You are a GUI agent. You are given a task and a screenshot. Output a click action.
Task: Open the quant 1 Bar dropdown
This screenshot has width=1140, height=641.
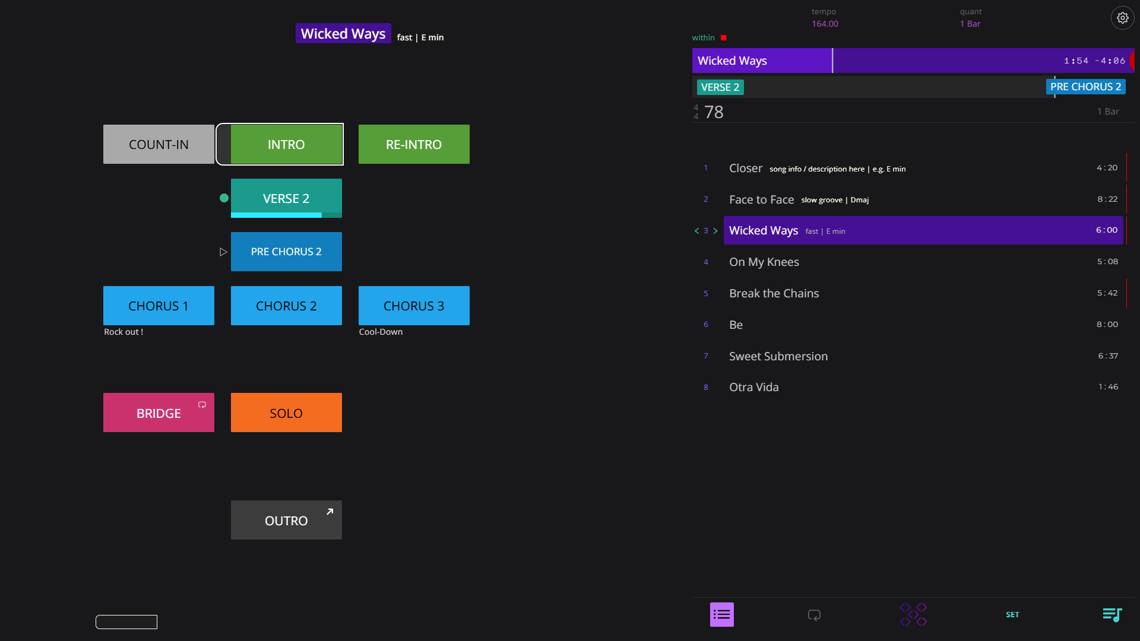(970, 24)
